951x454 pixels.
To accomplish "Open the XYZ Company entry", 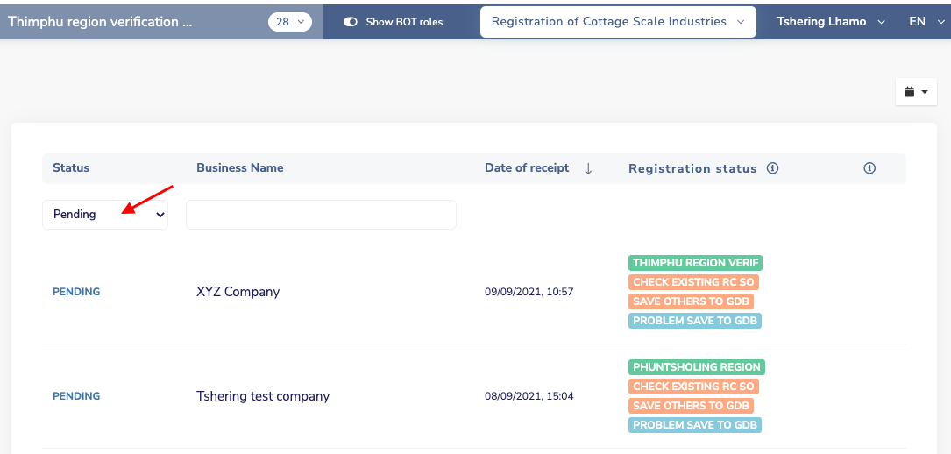I will pos(238,292).
